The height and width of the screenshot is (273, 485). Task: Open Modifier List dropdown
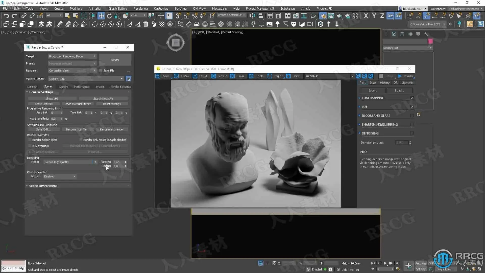point(408,48)
